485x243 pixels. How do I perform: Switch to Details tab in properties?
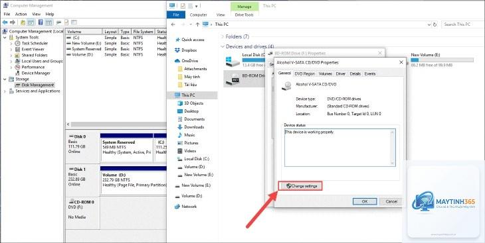point(355,74)
